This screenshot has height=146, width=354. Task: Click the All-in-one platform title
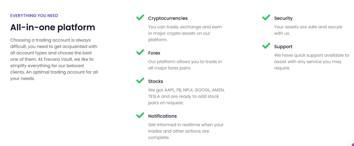[x=53, y=27]
